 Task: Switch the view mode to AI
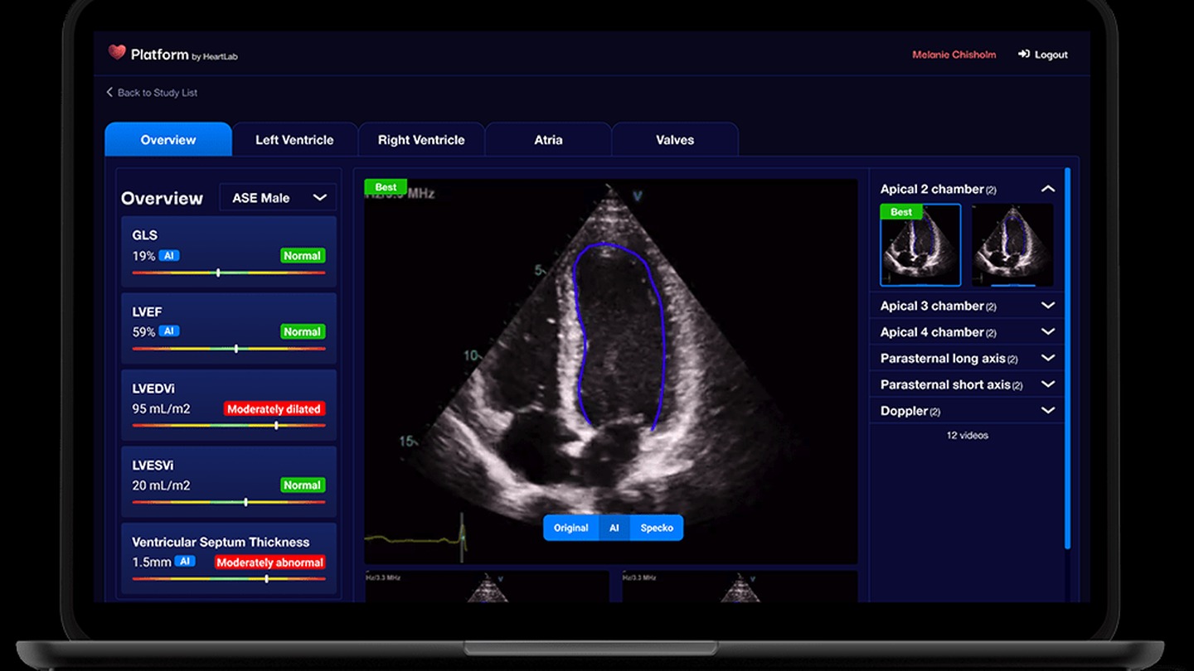(614, 527)
